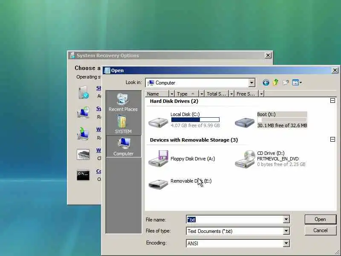The height and width of the screenshot is (256, 341).
Task: Open the Views menu icon
Action: pos(297,82)
